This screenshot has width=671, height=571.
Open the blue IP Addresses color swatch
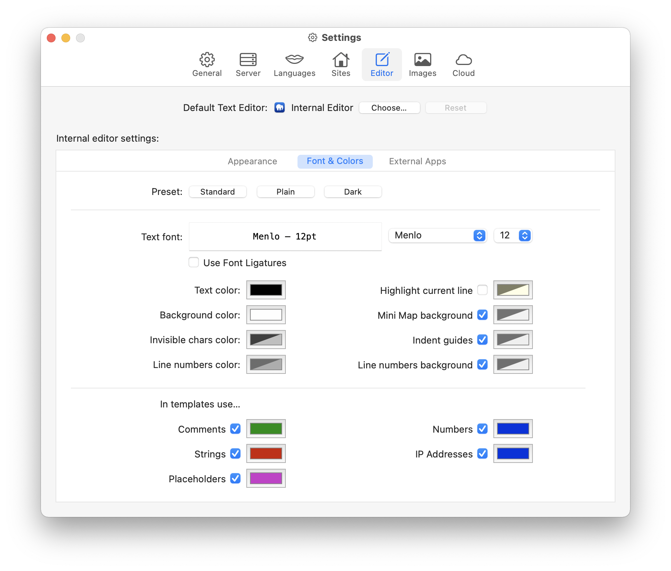(x=513, y=453)
